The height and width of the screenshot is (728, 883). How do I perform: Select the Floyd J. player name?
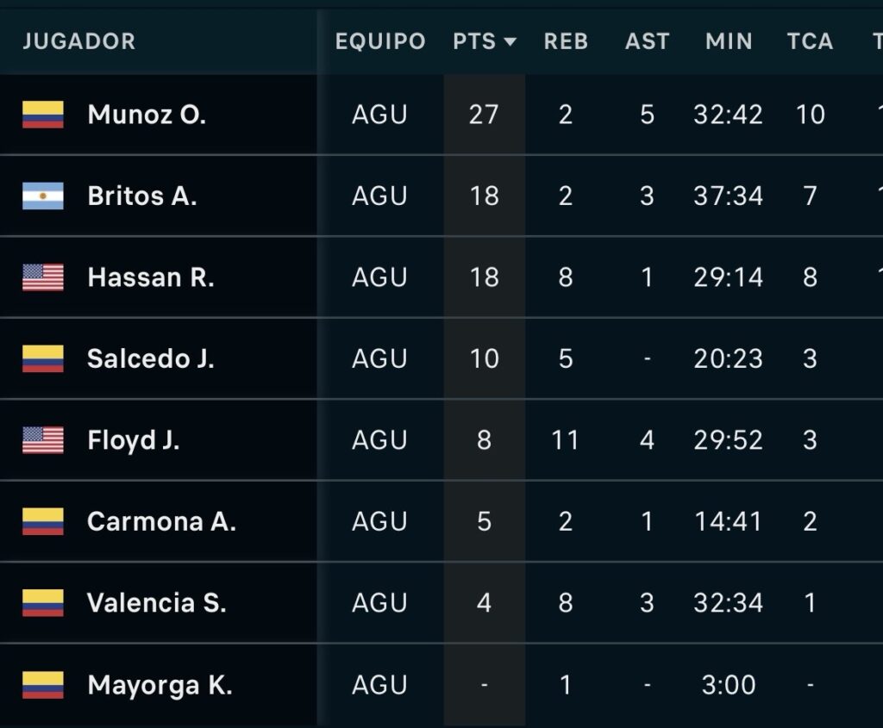coord(134,440)
